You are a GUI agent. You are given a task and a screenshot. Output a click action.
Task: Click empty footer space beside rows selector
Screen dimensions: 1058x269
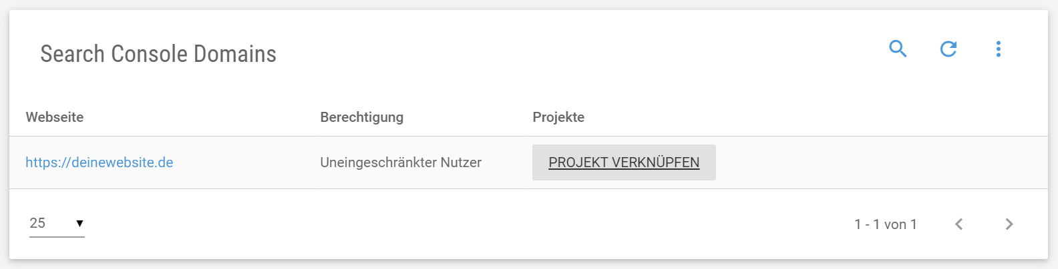coord(468,224)
